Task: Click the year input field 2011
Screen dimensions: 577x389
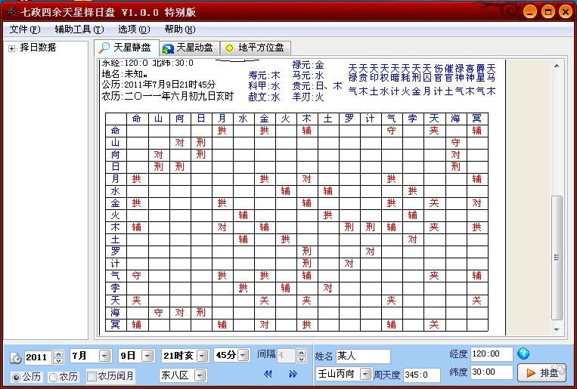Action: (39, 357)
